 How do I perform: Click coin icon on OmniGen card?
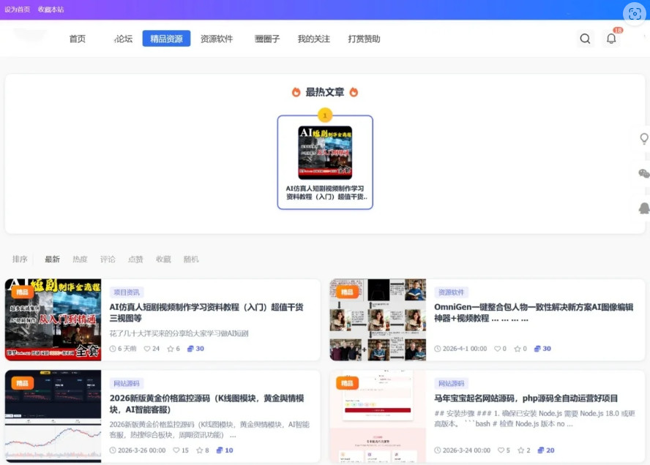537,349
